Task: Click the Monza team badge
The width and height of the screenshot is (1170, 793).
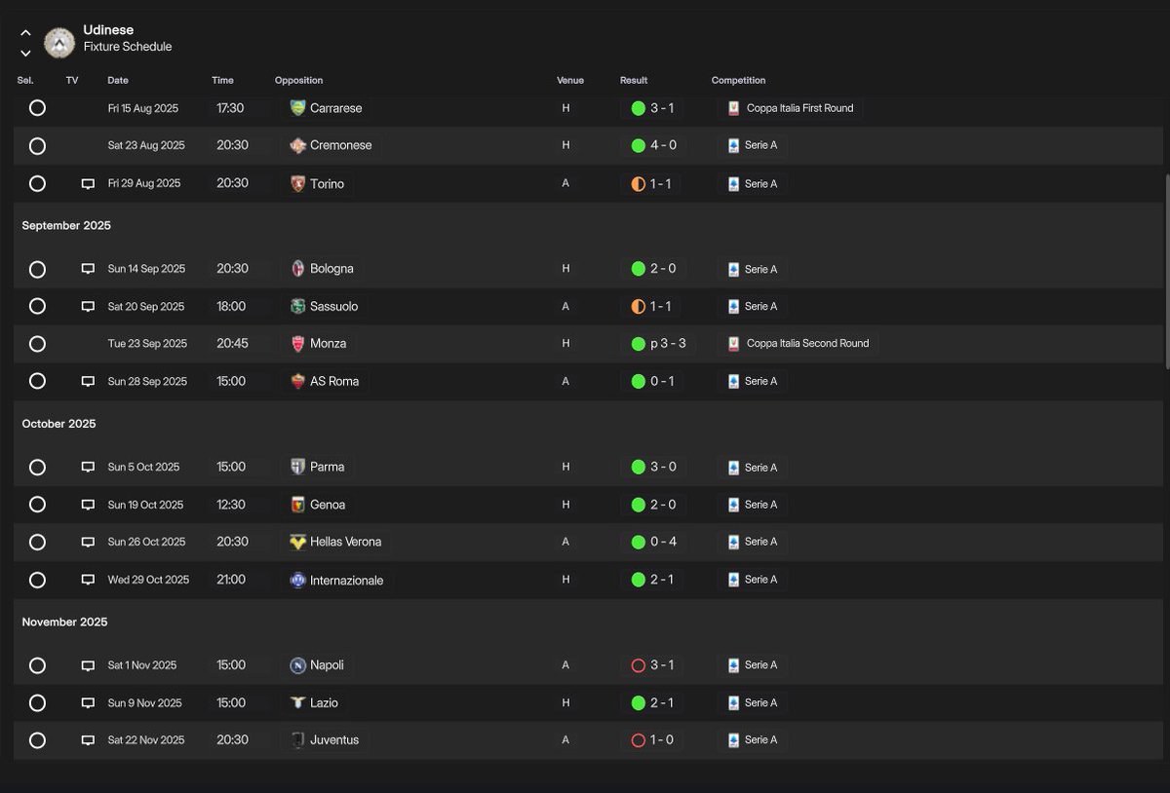Action: coord(298,344)
